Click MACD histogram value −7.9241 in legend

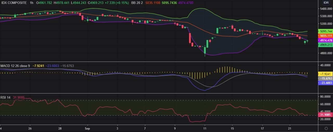point(39,66)
